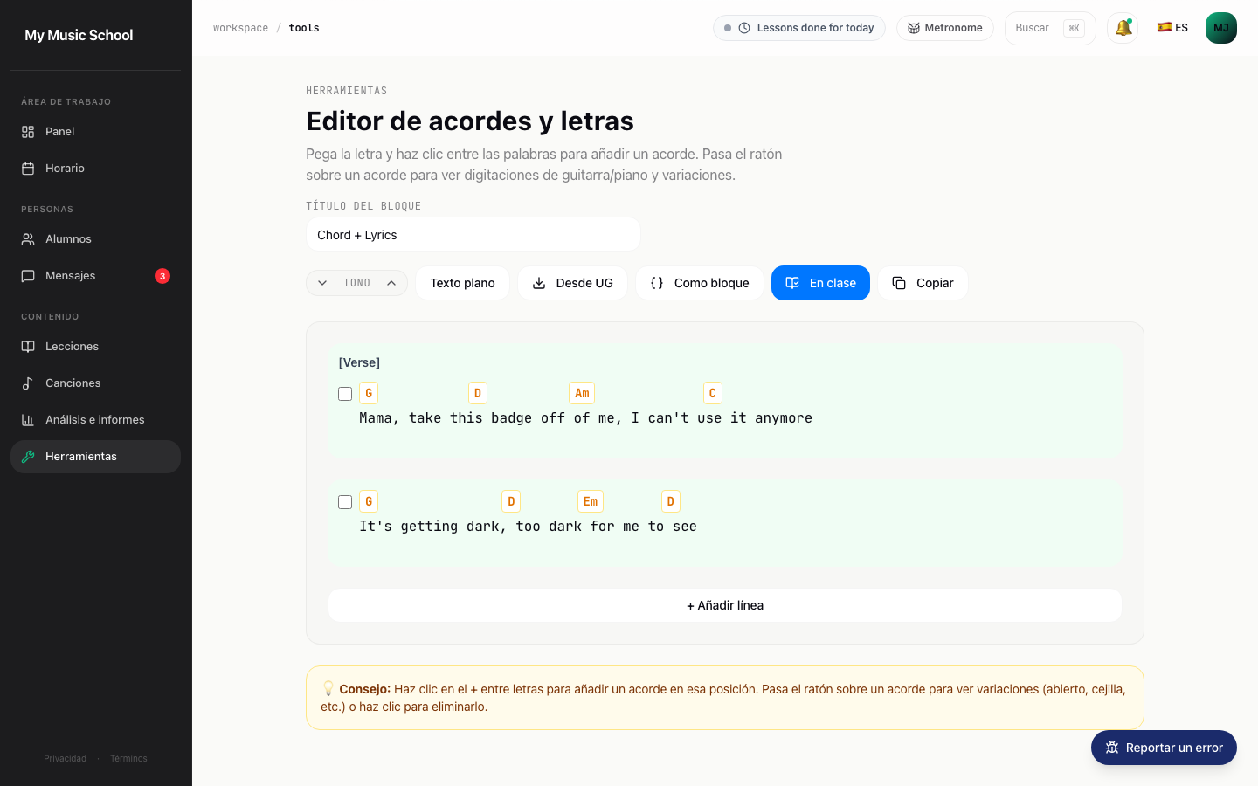The height and width of the screenshot is (786, 1258).
Task: Open the Privacidad footer link
Action: pos(66,759)
